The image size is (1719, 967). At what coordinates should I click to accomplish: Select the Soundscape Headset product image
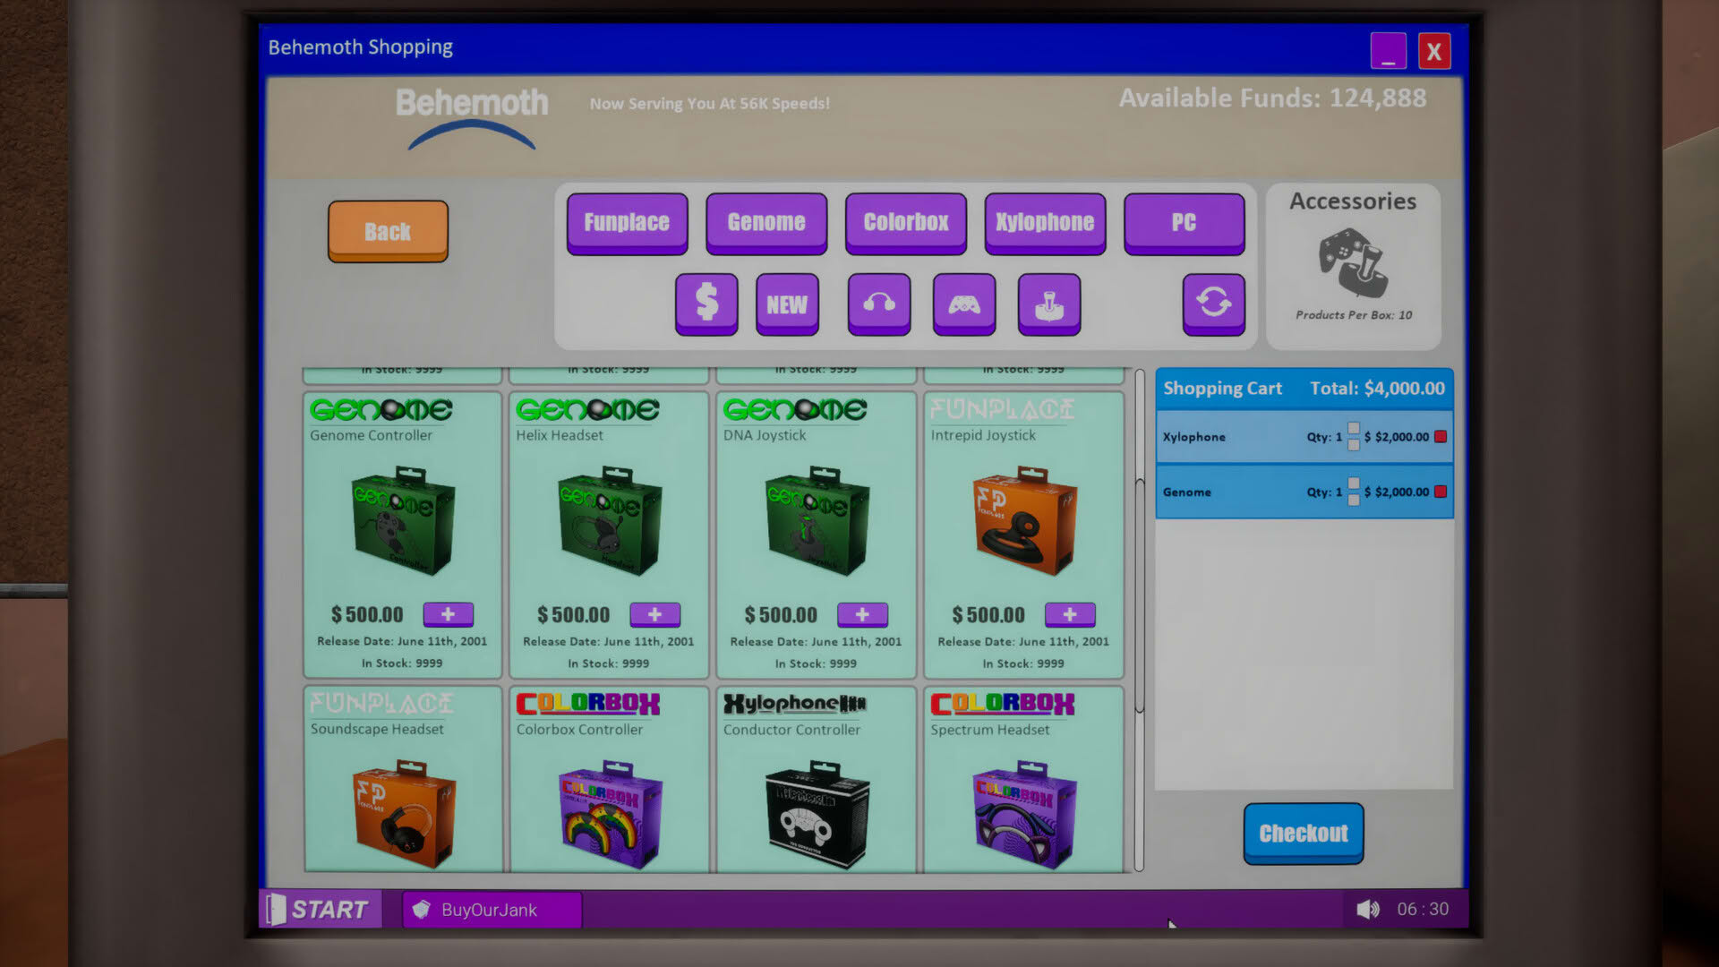click(x=403, y=813)
